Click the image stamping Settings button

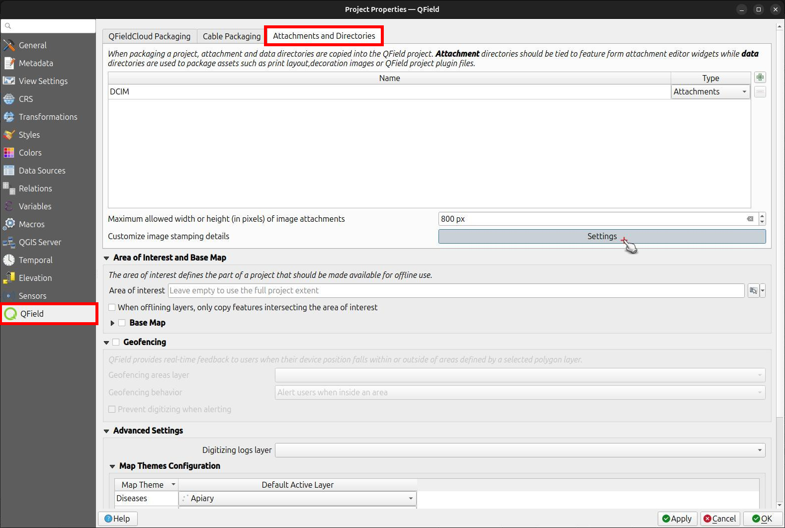pyautogui.click(x=602, y=236)
